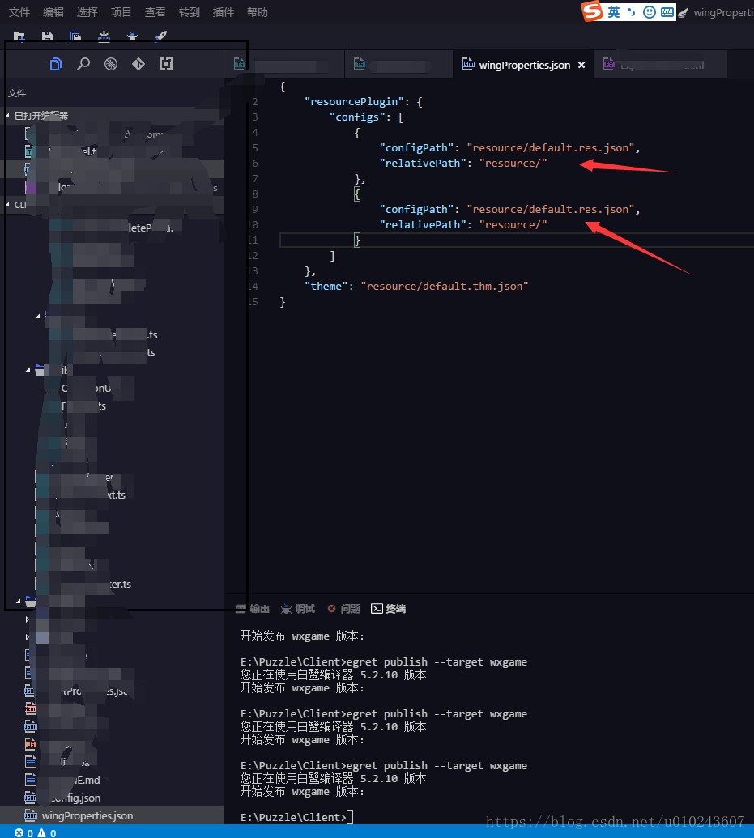
Task: Switch to the second TS editor tab
Action: click(398, 65)
